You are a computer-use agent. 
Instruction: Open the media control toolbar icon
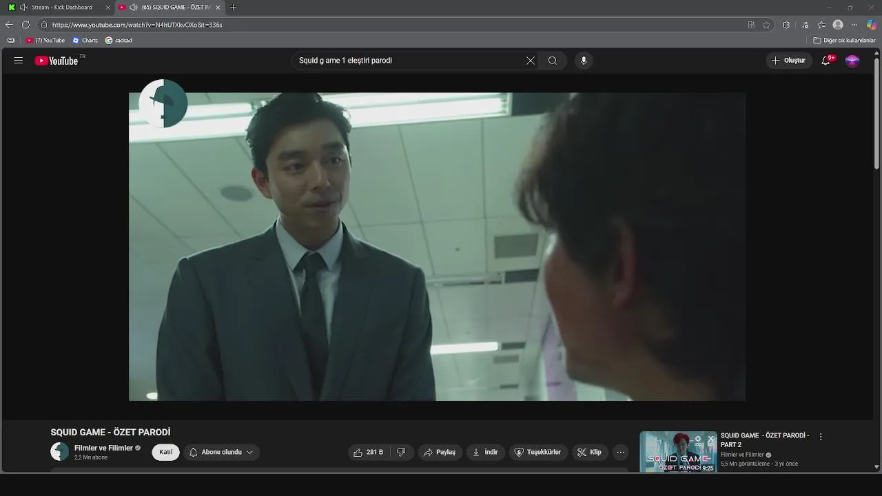click(x=806, y=25)
